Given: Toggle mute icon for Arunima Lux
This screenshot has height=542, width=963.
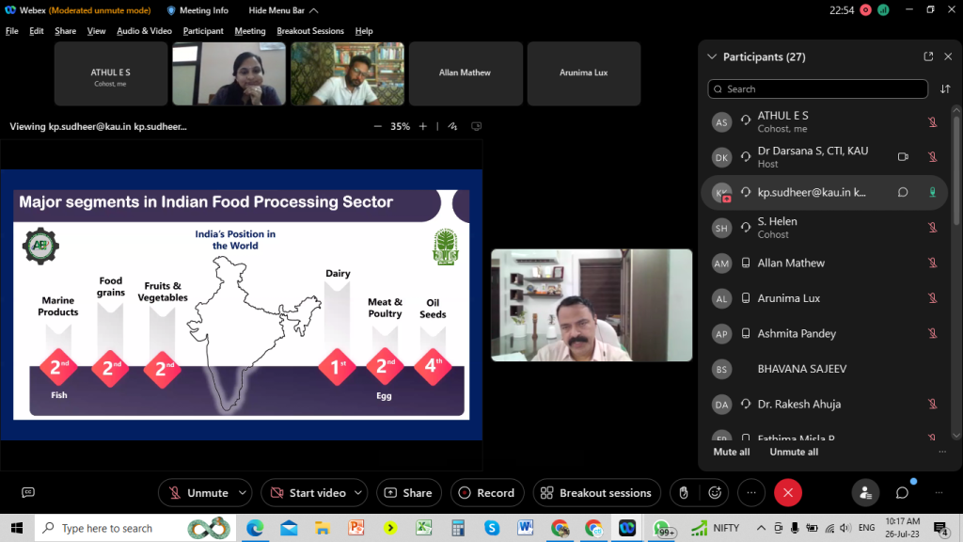Looking at the screenshot, I should [932, 298].
